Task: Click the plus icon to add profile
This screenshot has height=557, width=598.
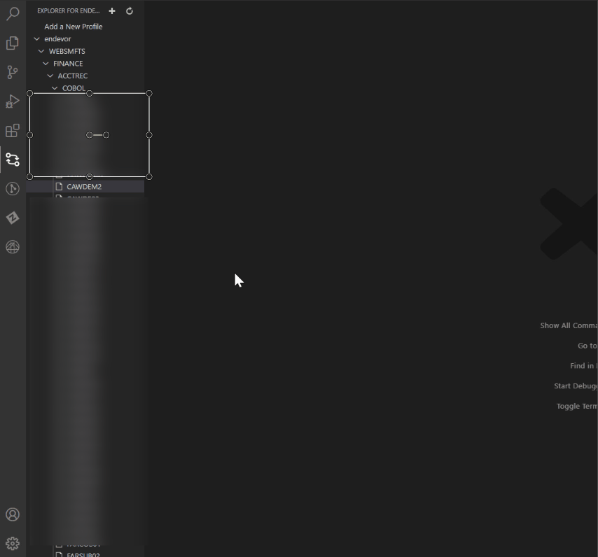Action: (x=112, y=11)
